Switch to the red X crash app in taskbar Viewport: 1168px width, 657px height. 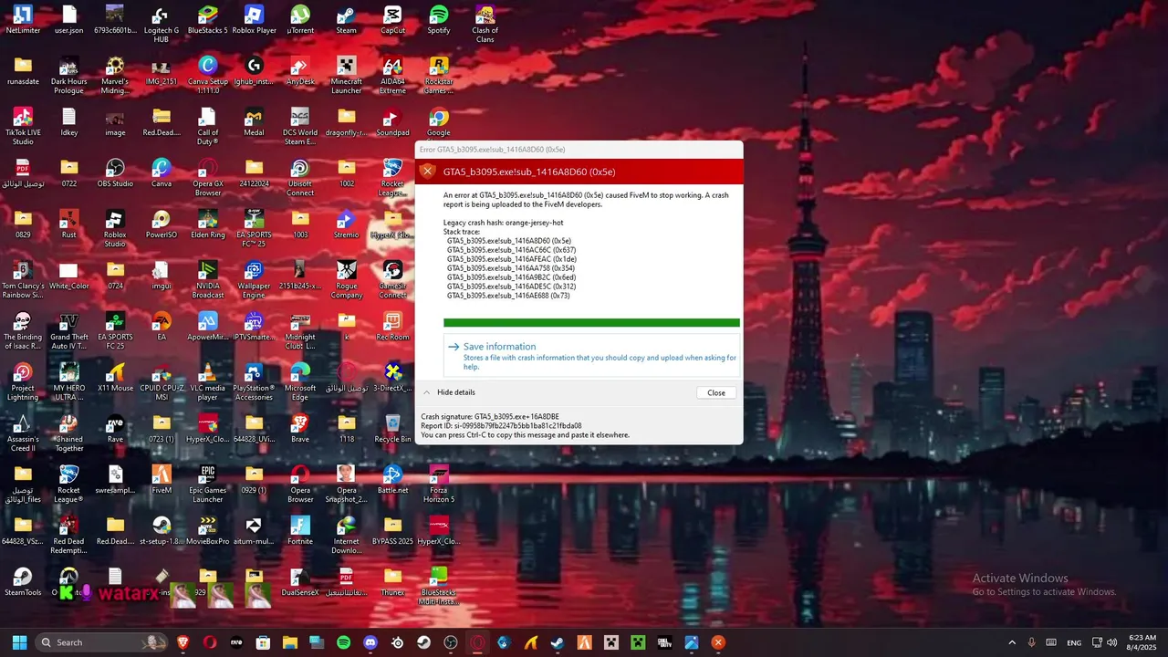coord(718,642)
